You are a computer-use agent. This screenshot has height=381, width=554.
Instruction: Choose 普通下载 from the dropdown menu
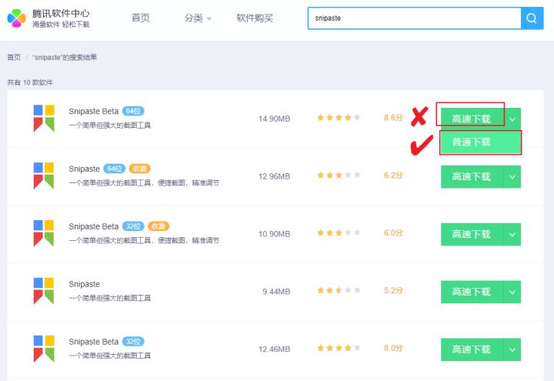(480, 142)
